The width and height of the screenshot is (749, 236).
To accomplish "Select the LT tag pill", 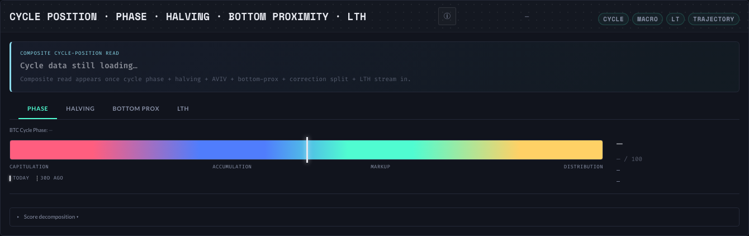I will [x=675, y=19].
